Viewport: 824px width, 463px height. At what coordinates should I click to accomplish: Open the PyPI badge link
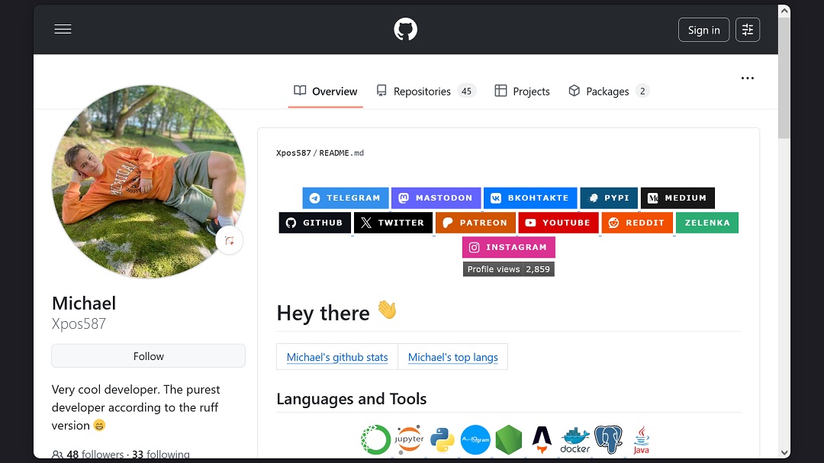(609, 198)
